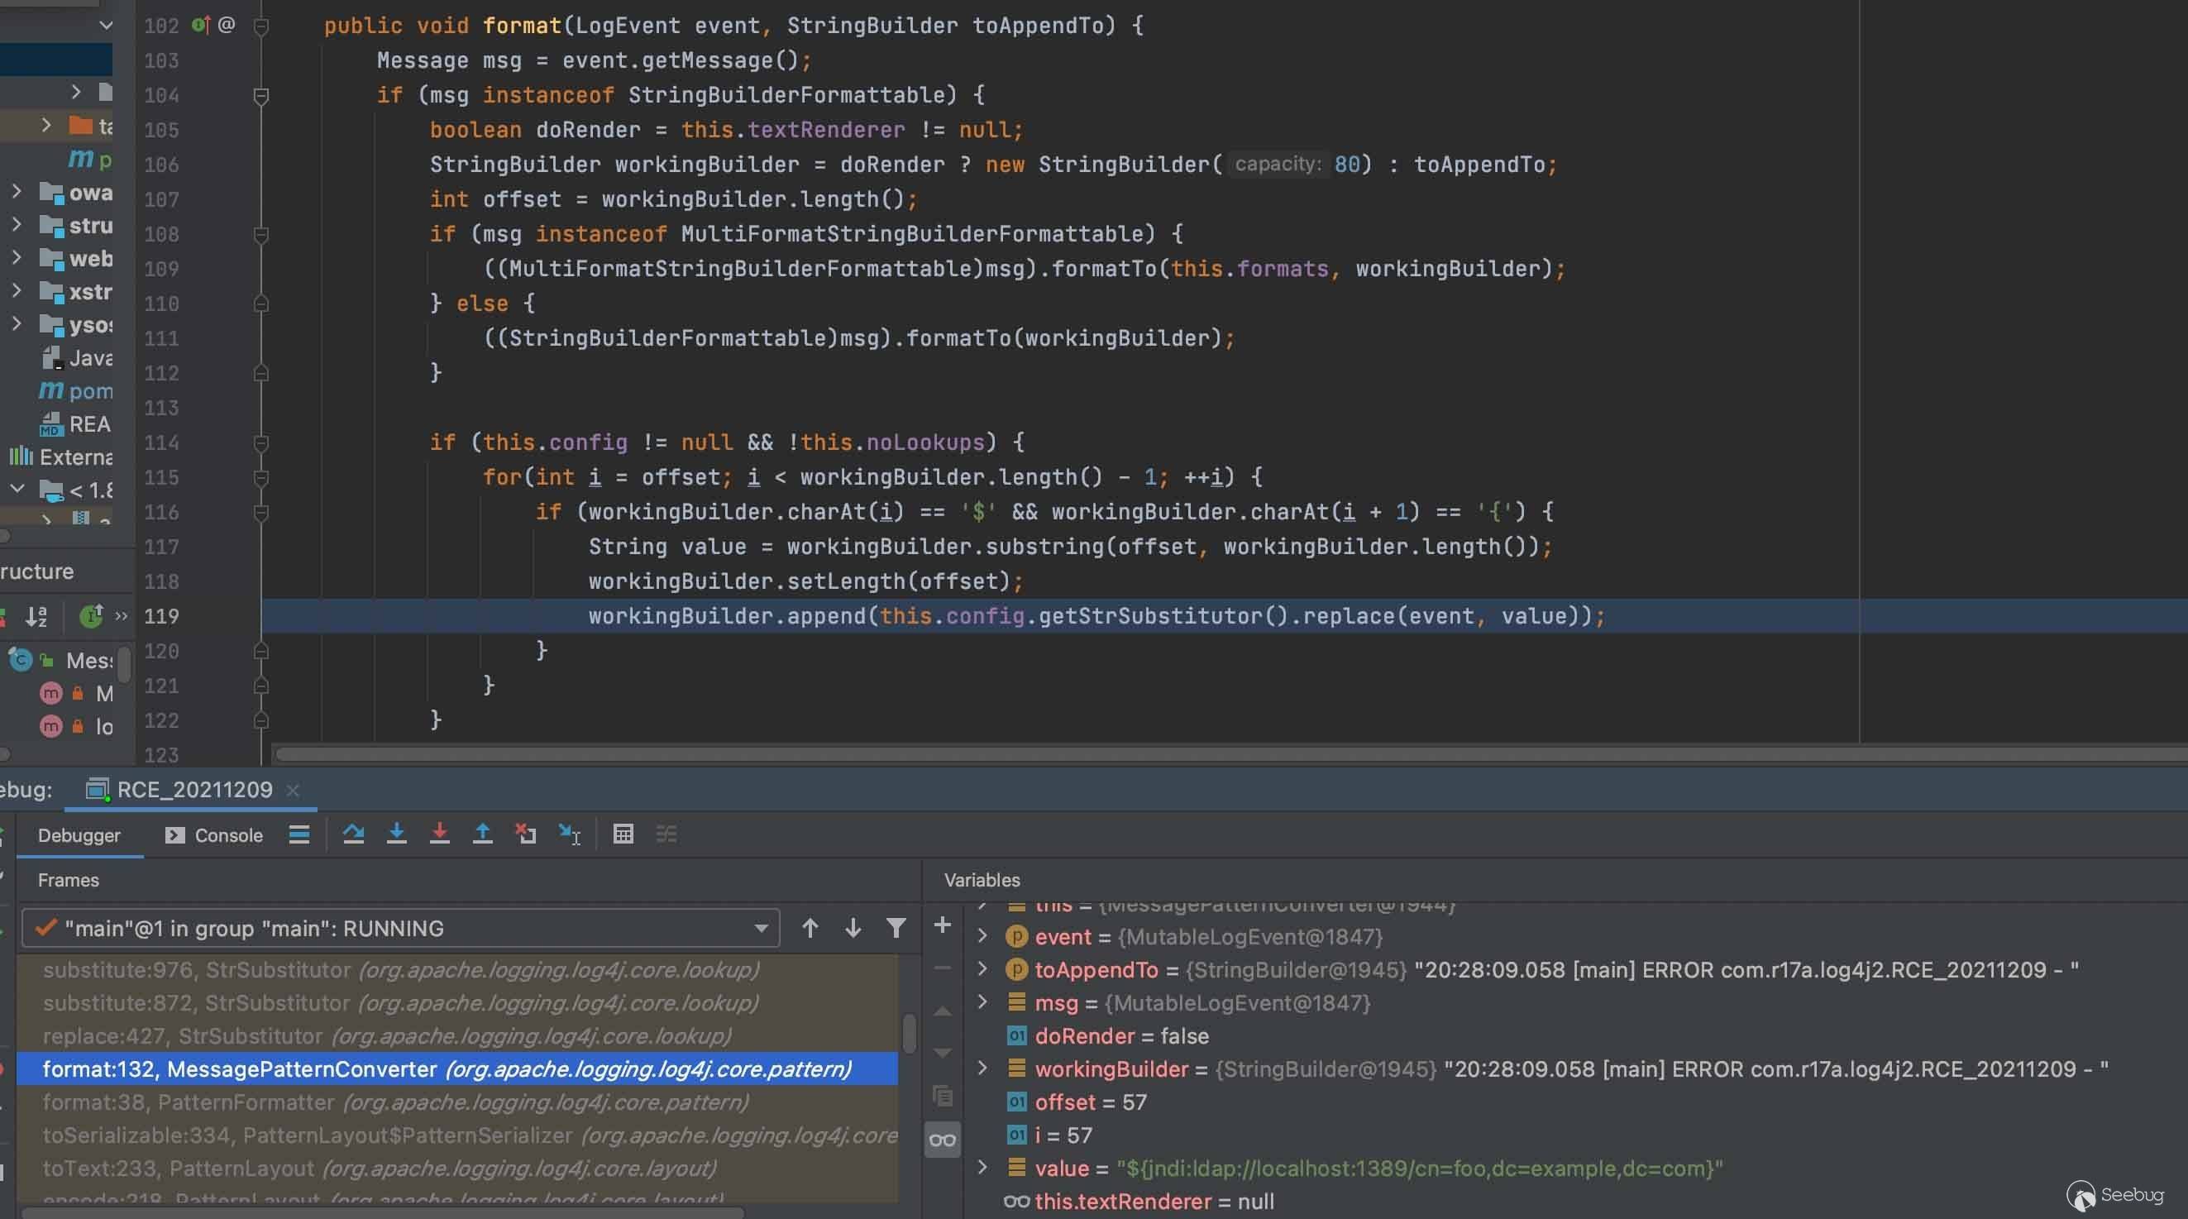Click the Step Over debugger icon

point(353,834)
